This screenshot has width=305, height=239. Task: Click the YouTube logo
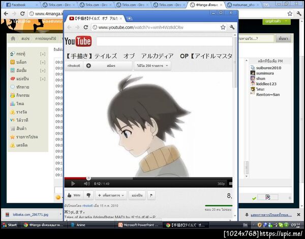pyautogui.click(x=78, y=41)
